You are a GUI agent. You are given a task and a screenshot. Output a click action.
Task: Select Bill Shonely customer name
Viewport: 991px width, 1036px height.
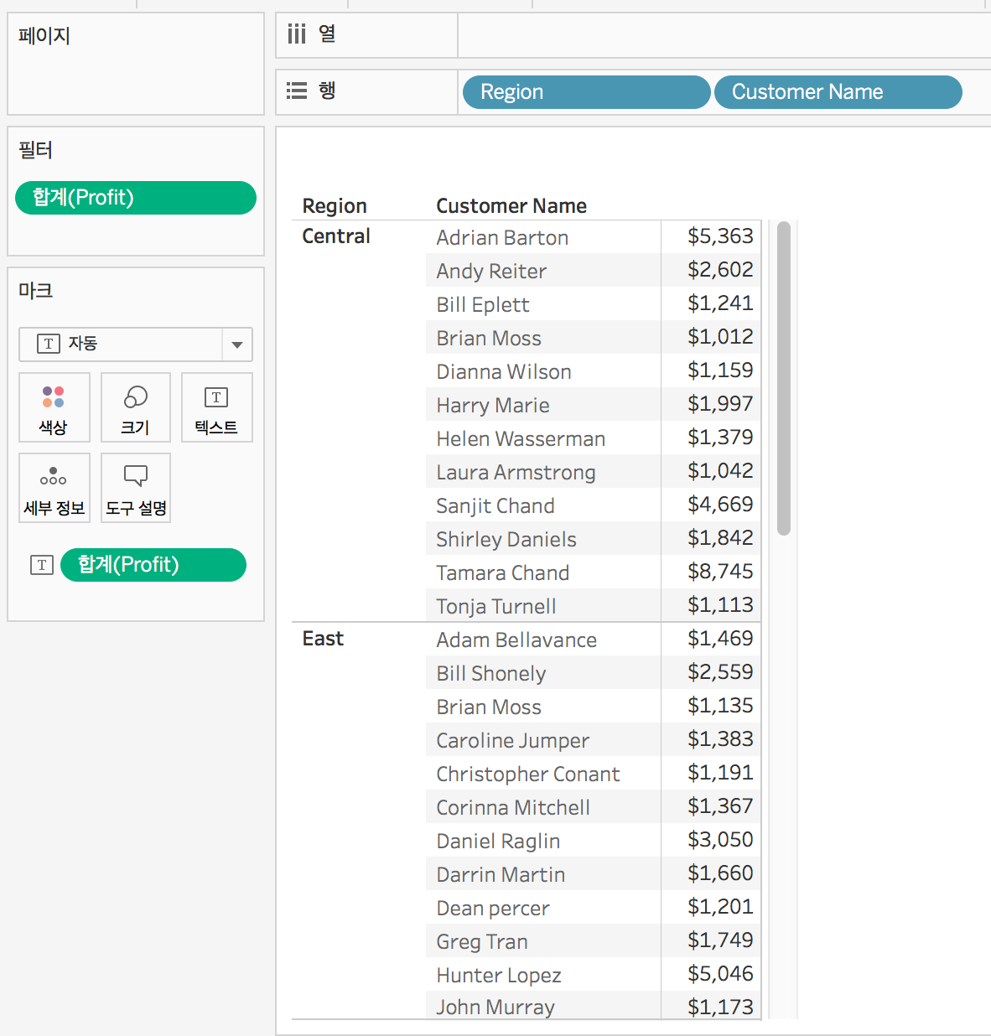[490, 674]
